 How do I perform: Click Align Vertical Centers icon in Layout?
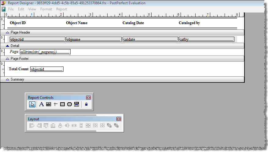[60, 126]
